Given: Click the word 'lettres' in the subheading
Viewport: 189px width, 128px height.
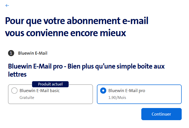Looking at the screenshot, I should click(17, 74).
